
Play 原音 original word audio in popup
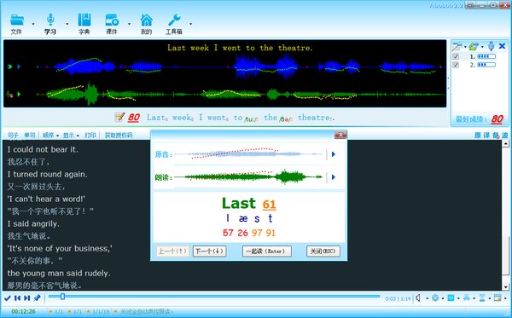click(334, 154)
